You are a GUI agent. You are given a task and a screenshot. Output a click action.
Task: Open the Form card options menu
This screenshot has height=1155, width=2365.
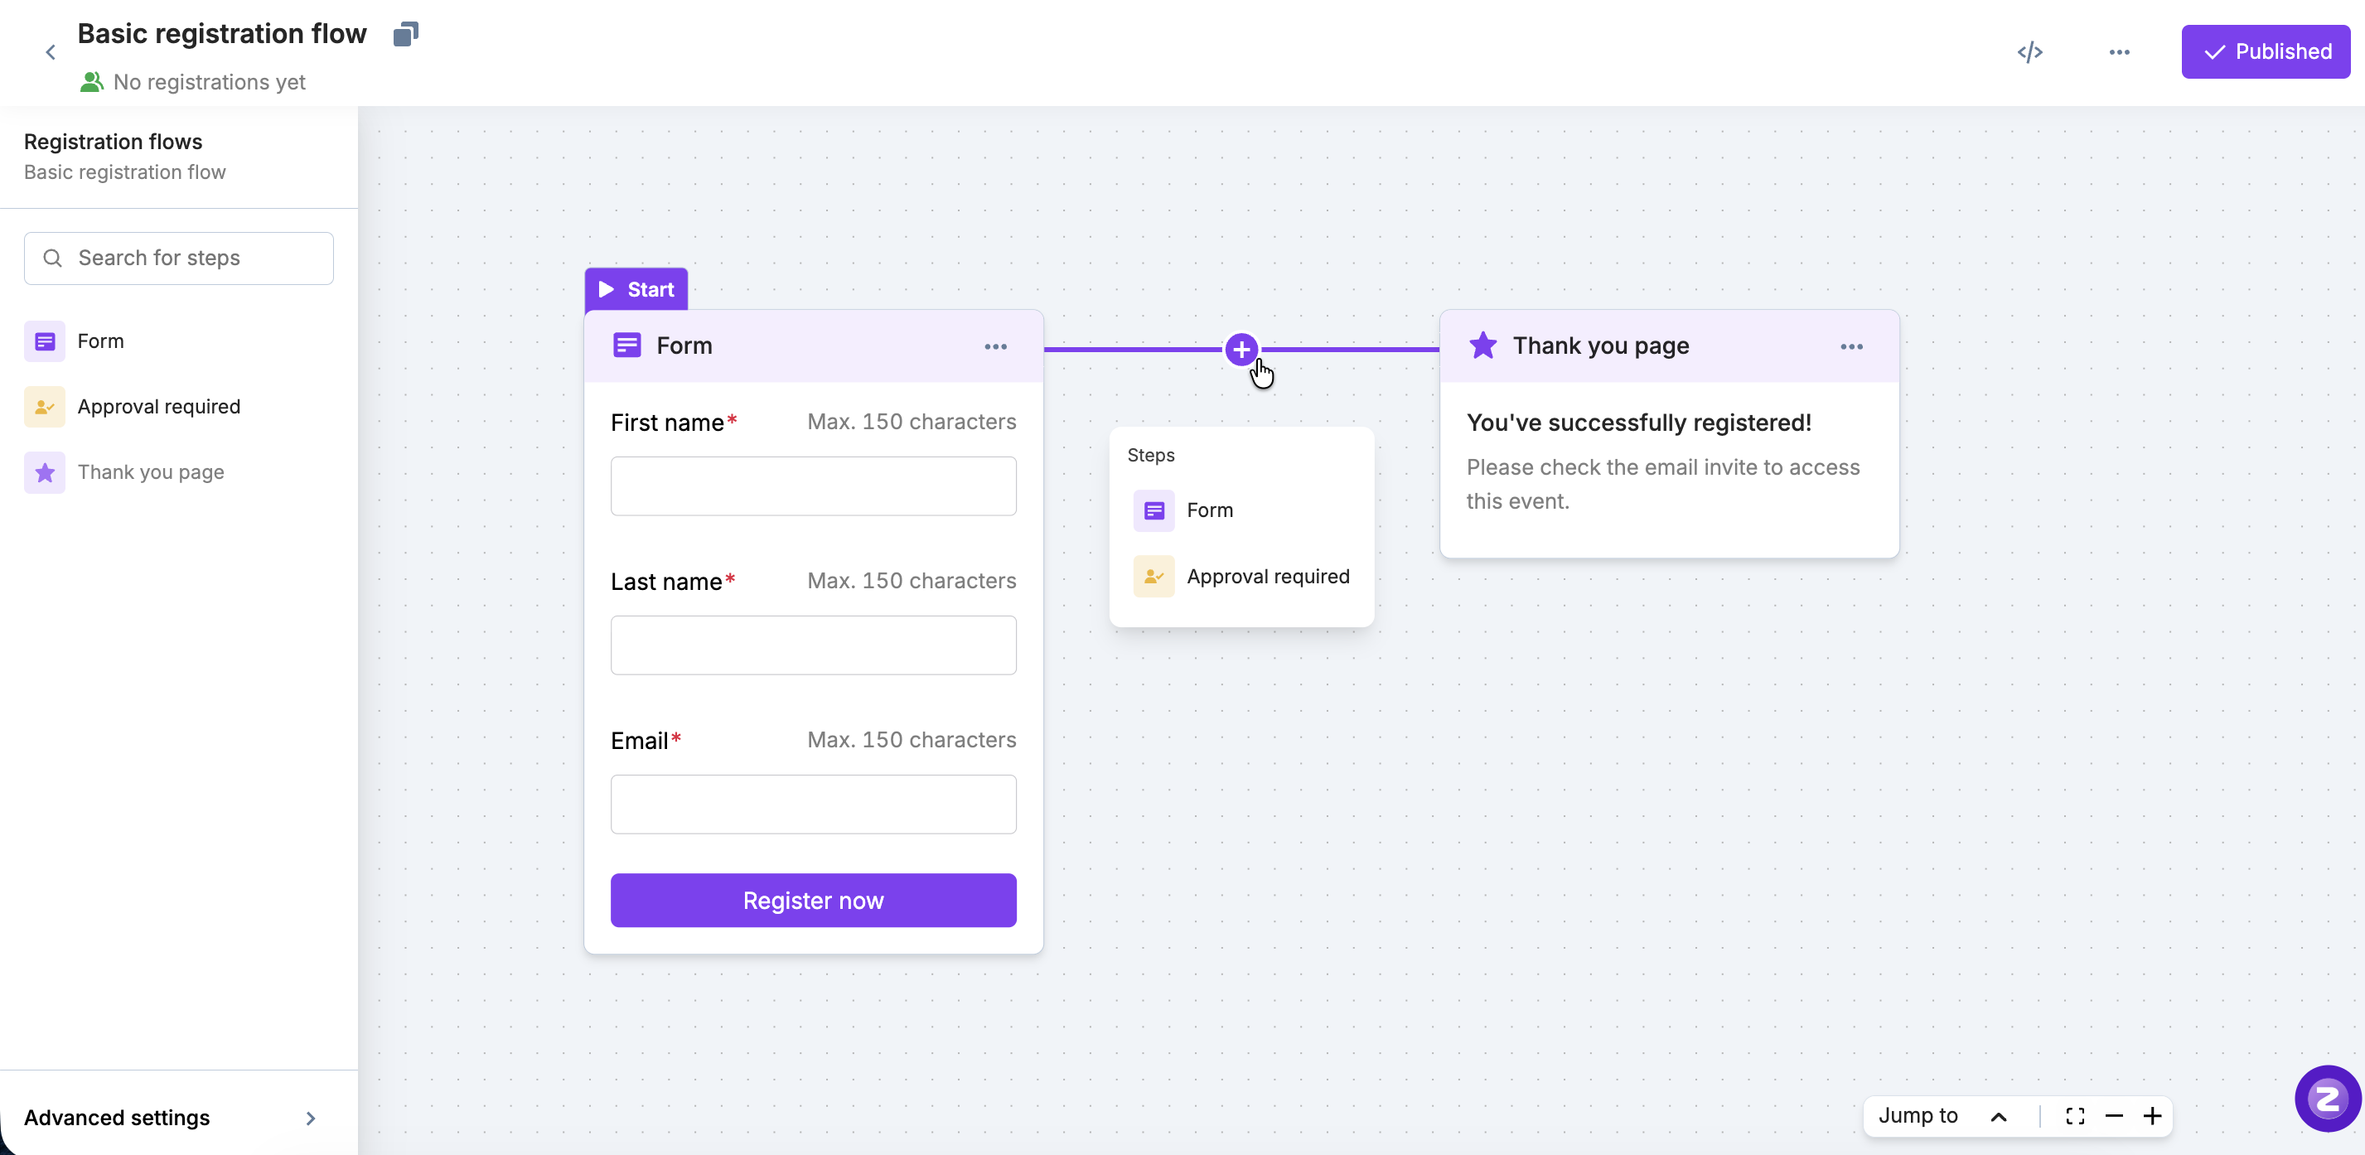(x=995, y=347)
